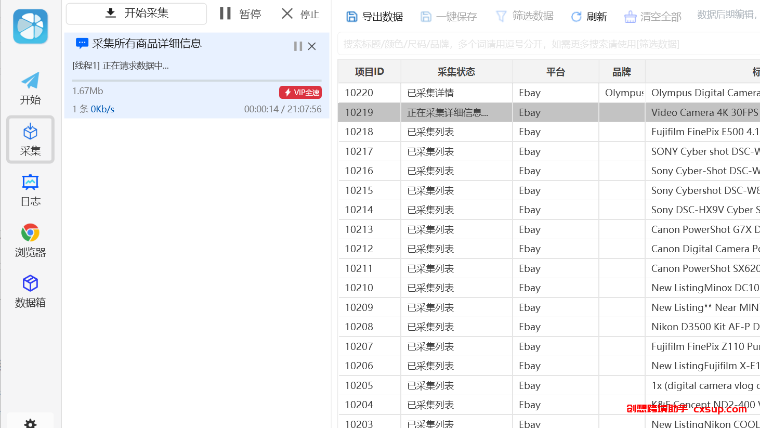Click 清空全部 to clear all
760x428 pixels.
point(653,17)
